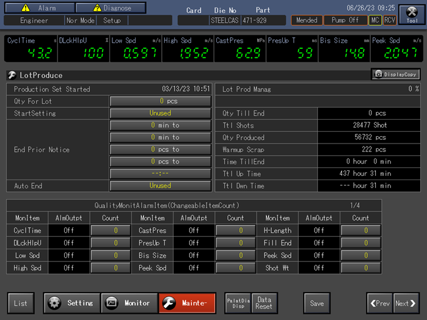Image resolution: width=427 pixels, height=320 pixels.
Task: Click the Setup tab in header
Action: 112,20
